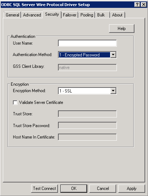Click the title bar question mark help icon
This screenshot has height=196, width=148.
(x=137, y=5)
